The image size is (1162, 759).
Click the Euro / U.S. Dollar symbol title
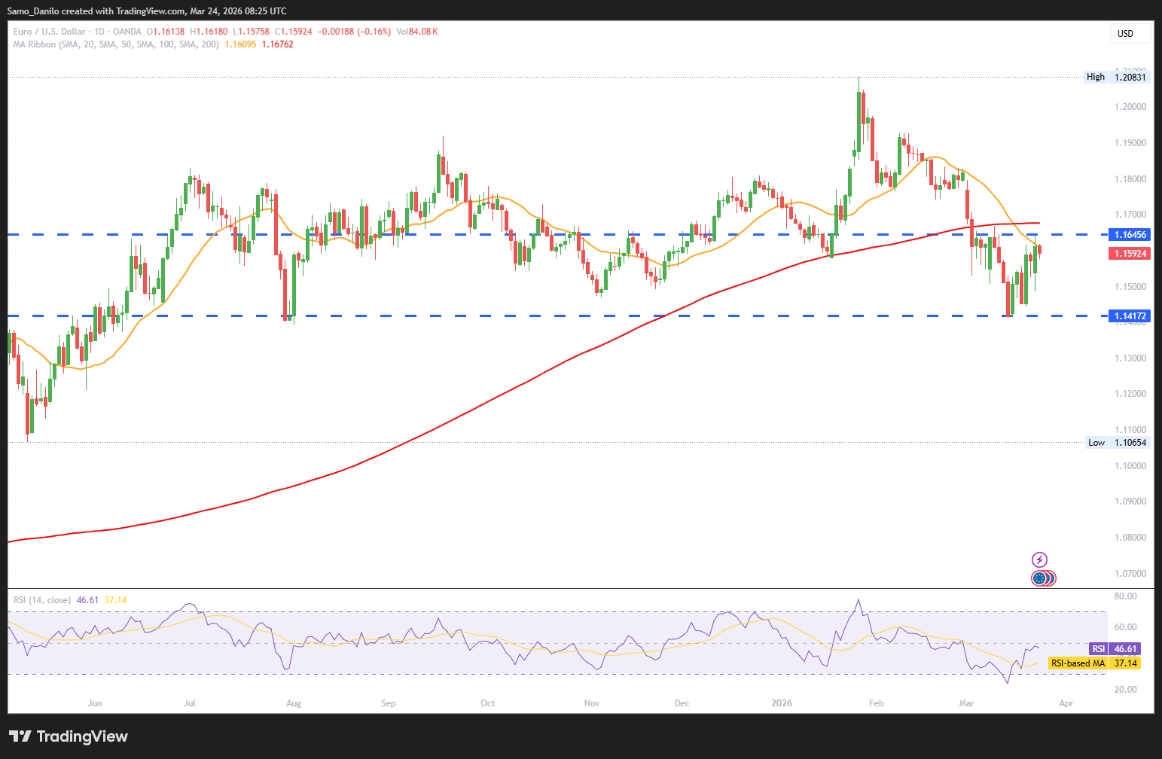(x=49, y=32)
